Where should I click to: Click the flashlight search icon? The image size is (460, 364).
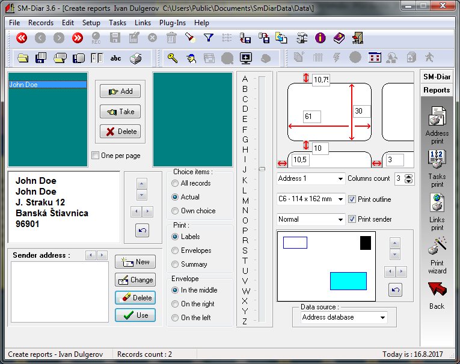190,38
